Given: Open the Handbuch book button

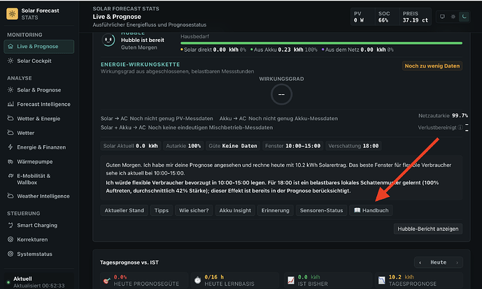Looking at the screenshot, I should pyautogui.click(x=371, y=210).
